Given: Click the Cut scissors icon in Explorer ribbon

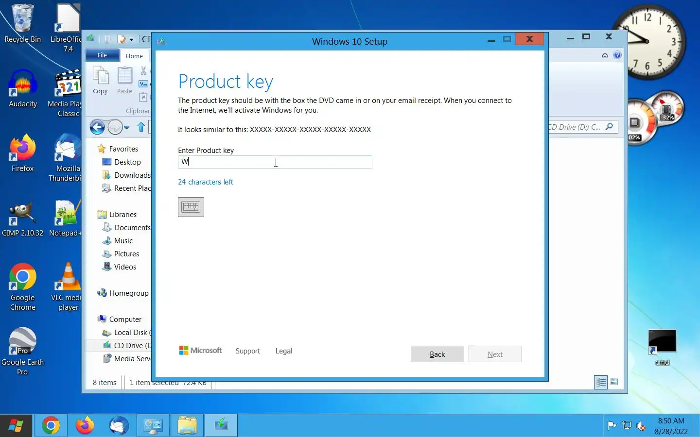Looking at the screenshot, I should click(x=143, y=71).
